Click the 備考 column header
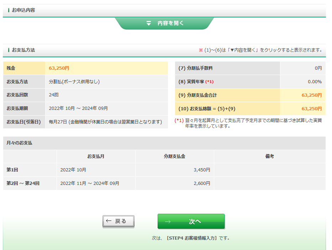This screenshot has height=250, width=332. point(269,156)
